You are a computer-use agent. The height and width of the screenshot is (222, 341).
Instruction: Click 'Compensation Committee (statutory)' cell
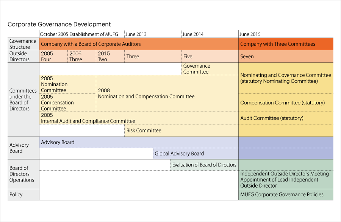point(286,102)
